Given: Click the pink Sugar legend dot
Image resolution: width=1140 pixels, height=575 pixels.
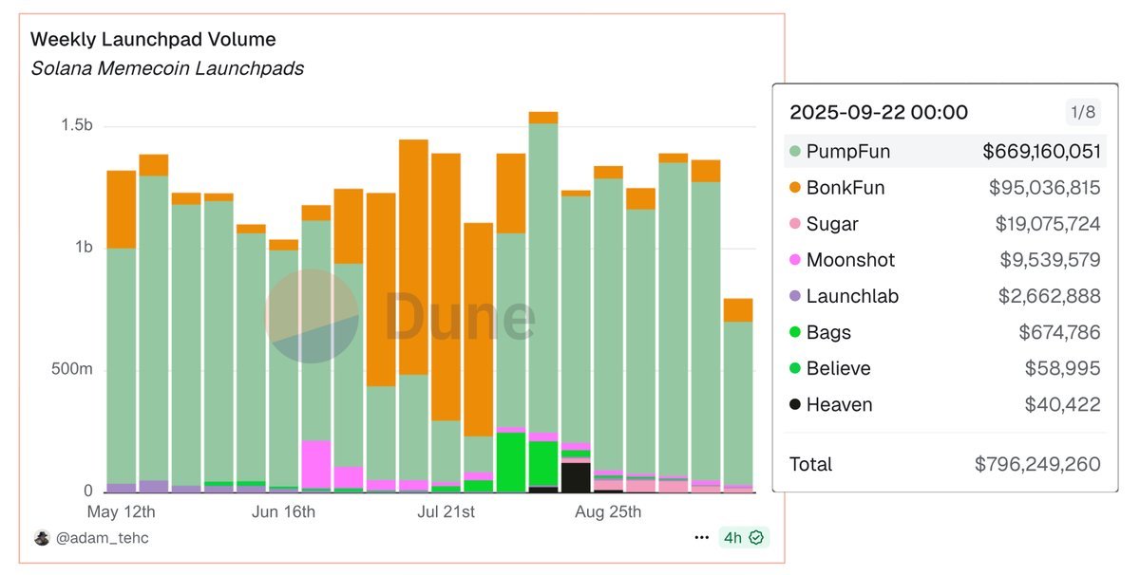Looking at the screenshot, I should 795,225.
